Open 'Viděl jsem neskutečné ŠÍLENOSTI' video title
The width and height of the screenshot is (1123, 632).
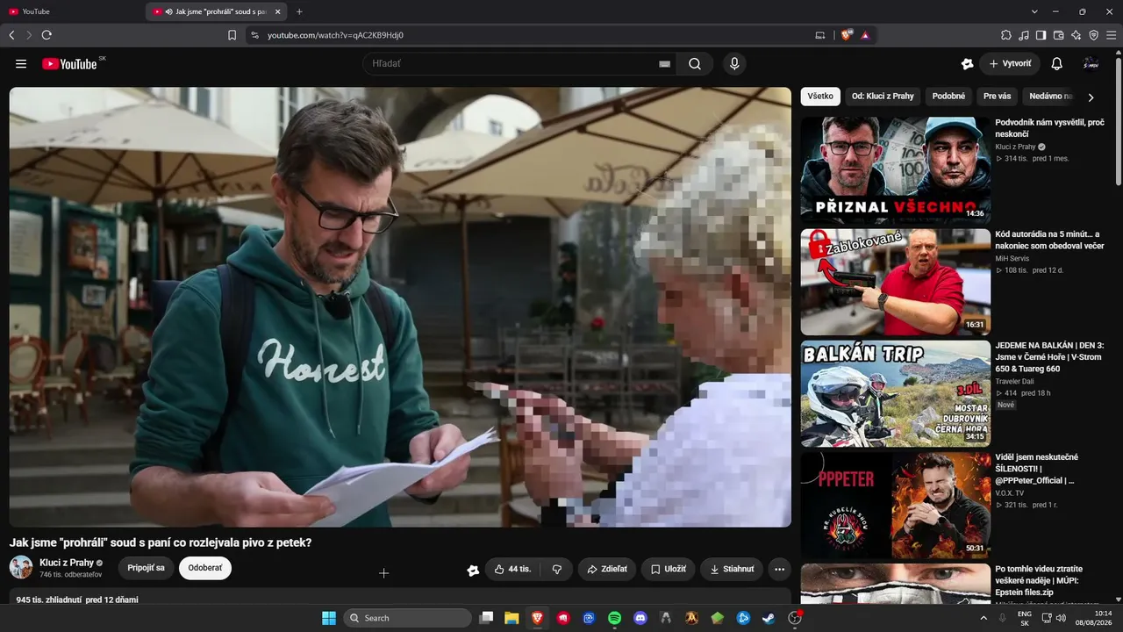point(1037,469)
